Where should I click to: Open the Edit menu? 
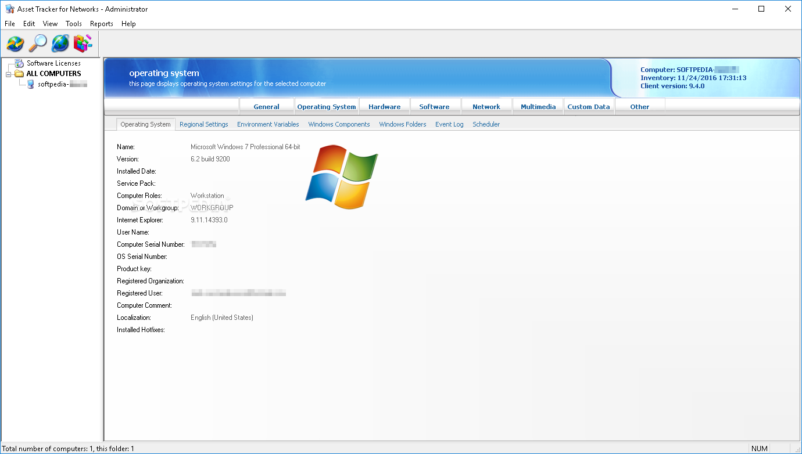point(29,24)
